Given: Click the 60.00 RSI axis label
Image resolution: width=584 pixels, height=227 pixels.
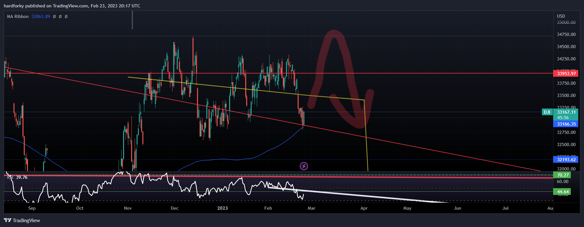Looking at the screenshot, I should [562, 181].
